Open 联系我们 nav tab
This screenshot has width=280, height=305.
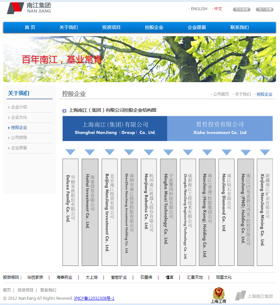pyautogui.click(x=240, y=27)
